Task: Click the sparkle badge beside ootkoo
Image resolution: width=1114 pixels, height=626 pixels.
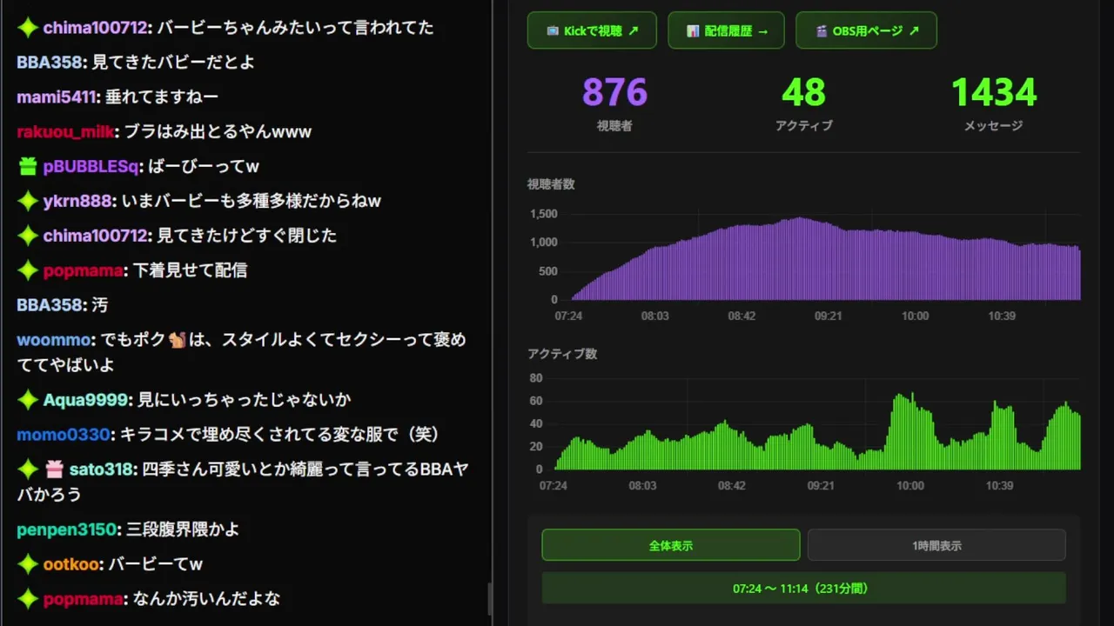Action: point(28,564)
